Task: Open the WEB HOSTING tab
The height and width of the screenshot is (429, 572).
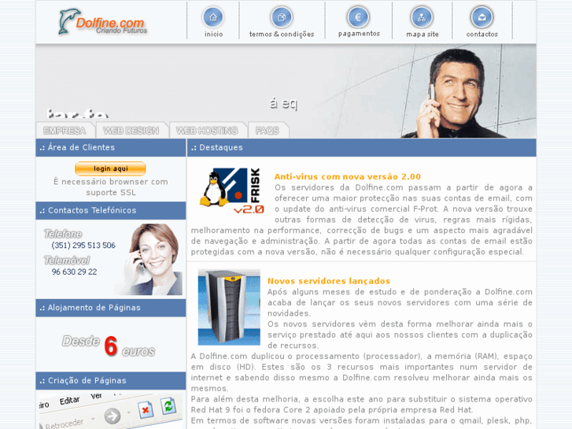Action: click(x=207, y=131)
